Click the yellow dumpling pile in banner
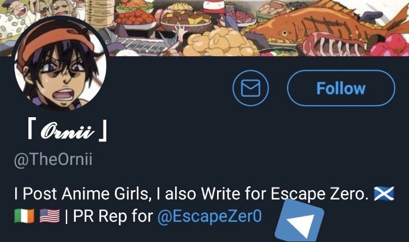The height and width of the screenshot is (242, 409). (x=220, y=43)
